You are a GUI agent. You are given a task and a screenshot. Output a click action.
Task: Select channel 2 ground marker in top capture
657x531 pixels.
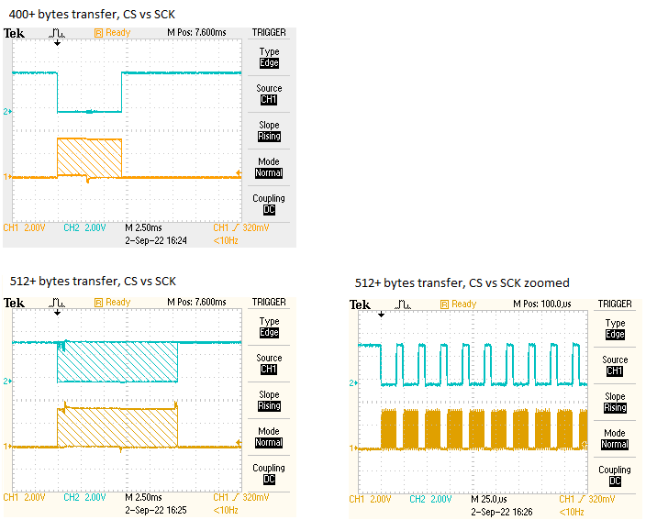(7, 111)
